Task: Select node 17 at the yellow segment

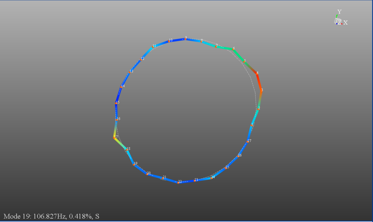Action: tap(114, 138)
